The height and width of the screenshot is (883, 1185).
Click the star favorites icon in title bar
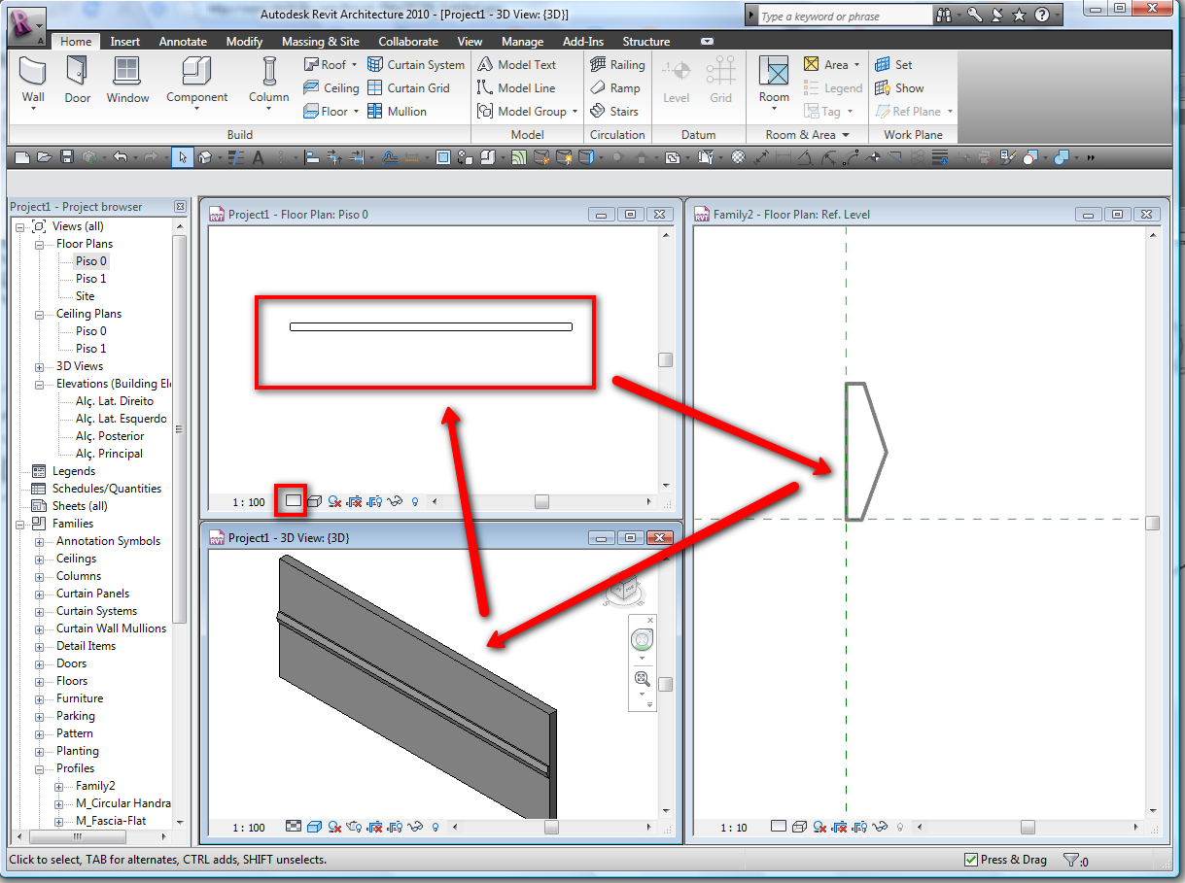pyautogui.click(x=1019, y=16)
